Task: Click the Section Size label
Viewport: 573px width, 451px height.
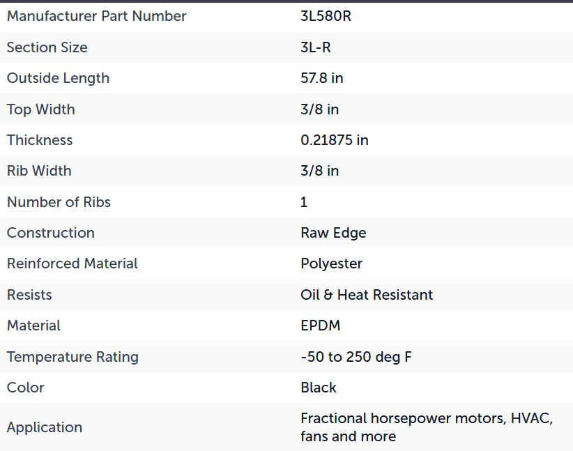Action: click(47, 47)
